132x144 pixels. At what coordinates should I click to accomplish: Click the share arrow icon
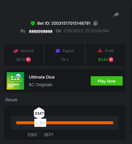coord(116,15)
